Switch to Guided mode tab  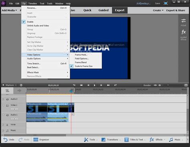tap(103, 10)
